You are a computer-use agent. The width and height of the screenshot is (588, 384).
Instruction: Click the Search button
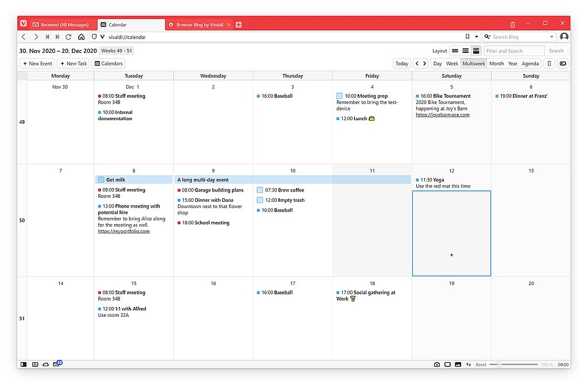click(556, 51)
